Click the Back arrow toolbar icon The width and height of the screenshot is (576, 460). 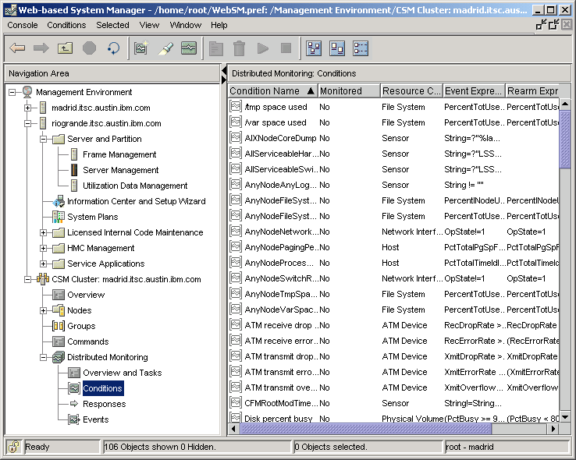click(17, 48)
